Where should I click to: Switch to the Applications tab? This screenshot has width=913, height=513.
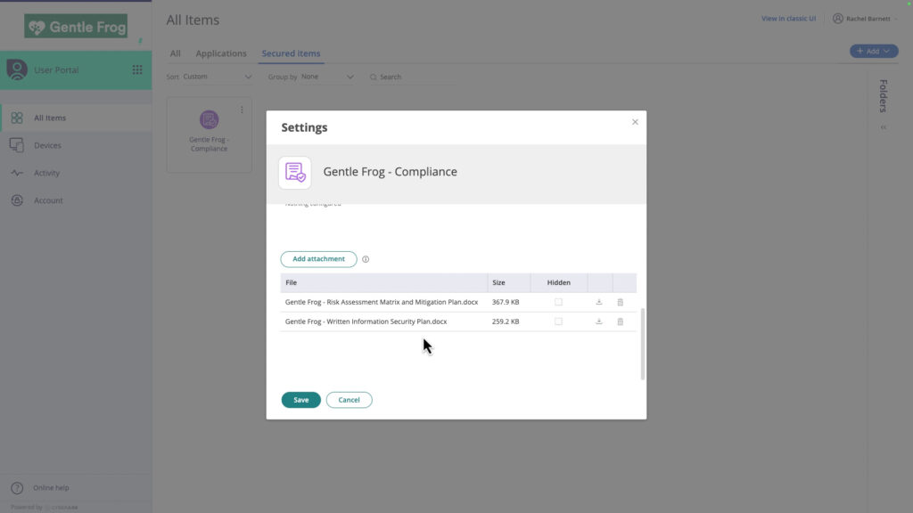pyautogui.click(x=221, y=53)
